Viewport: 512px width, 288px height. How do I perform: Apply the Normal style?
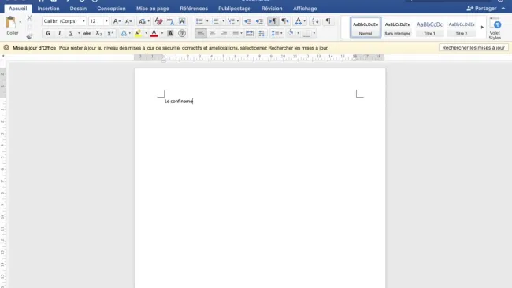click(x=365, y=28)
